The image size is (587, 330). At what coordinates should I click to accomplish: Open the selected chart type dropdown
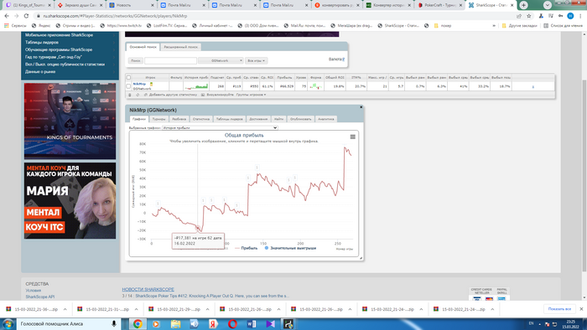tap(220, 128)
